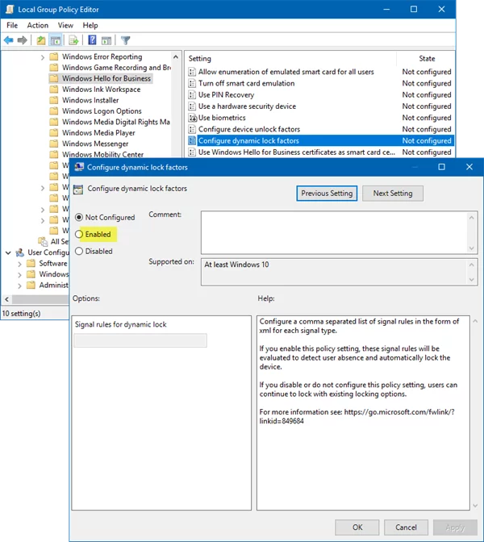Image resolution: width=484 pixels, height=542 pixels.
Task: Click the Back arrow toolbar icon
Action: (9, 40)
